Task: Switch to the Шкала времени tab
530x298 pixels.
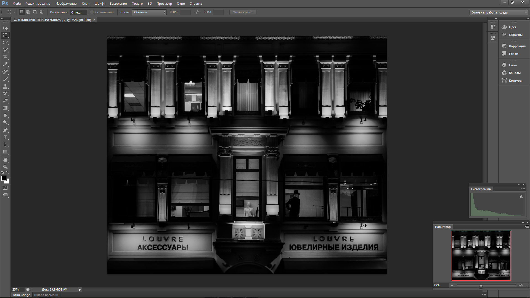Action: (x=46, y=295)
